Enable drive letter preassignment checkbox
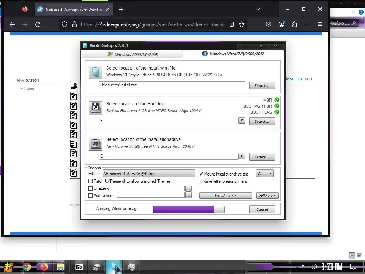This screenshot has height=274, width=365. pos(201,181)
